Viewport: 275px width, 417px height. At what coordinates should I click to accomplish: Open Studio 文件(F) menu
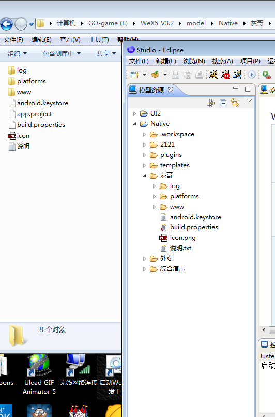(x=139, y=61)
